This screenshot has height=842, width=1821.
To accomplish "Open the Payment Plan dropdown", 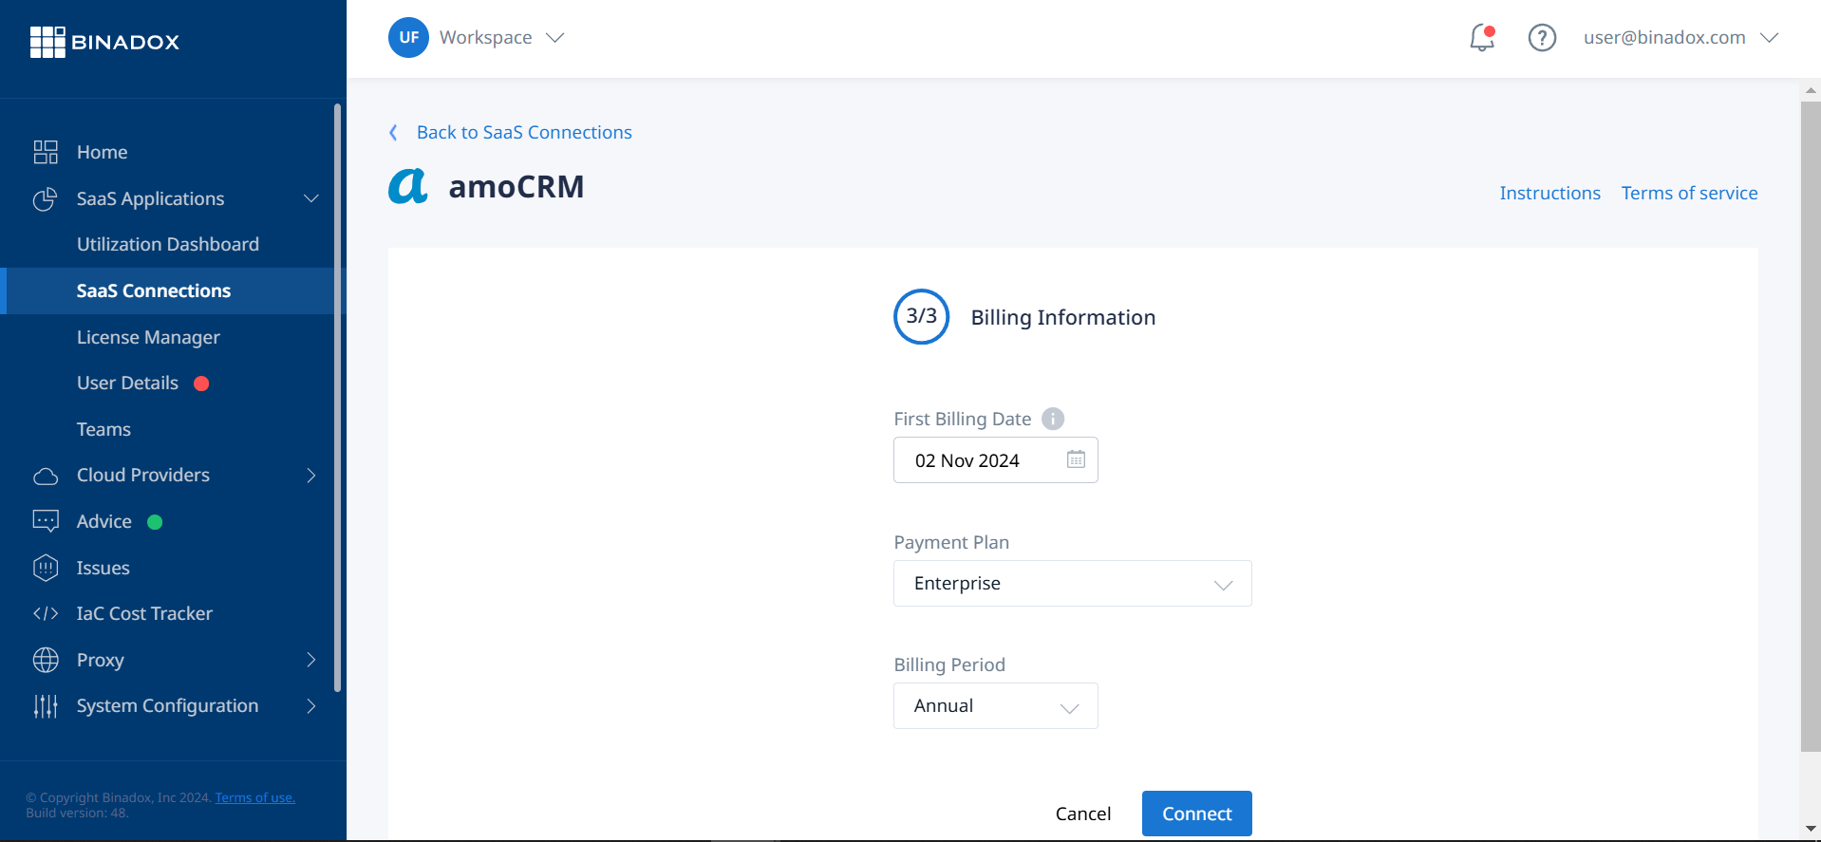I will [x=1072, y=583].
